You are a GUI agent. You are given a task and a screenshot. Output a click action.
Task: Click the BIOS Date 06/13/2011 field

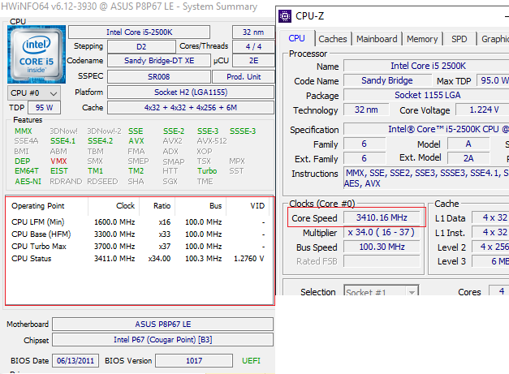(x=75, y=361)
